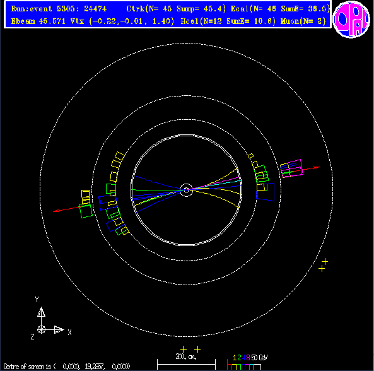Click the magenta calorimeter cluster on right

click(292, 168)
